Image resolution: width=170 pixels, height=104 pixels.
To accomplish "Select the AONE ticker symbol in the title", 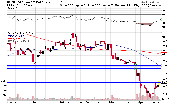I will coord(11,2).
